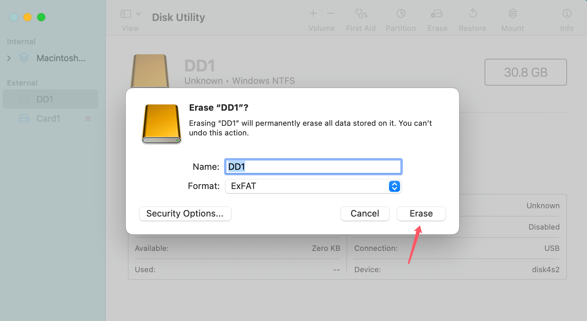This screenshot has width=587, height=321.
Task: Click inside the Name text field
Action: (x=313, y=167)
